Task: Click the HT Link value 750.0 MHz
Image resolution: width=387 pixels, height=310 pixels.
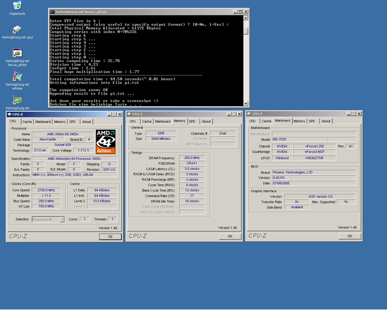Action: 46,206
